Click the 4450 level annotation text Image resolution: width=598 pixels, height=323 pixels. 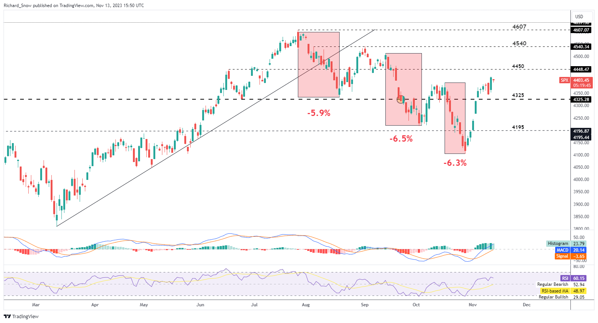518,66
